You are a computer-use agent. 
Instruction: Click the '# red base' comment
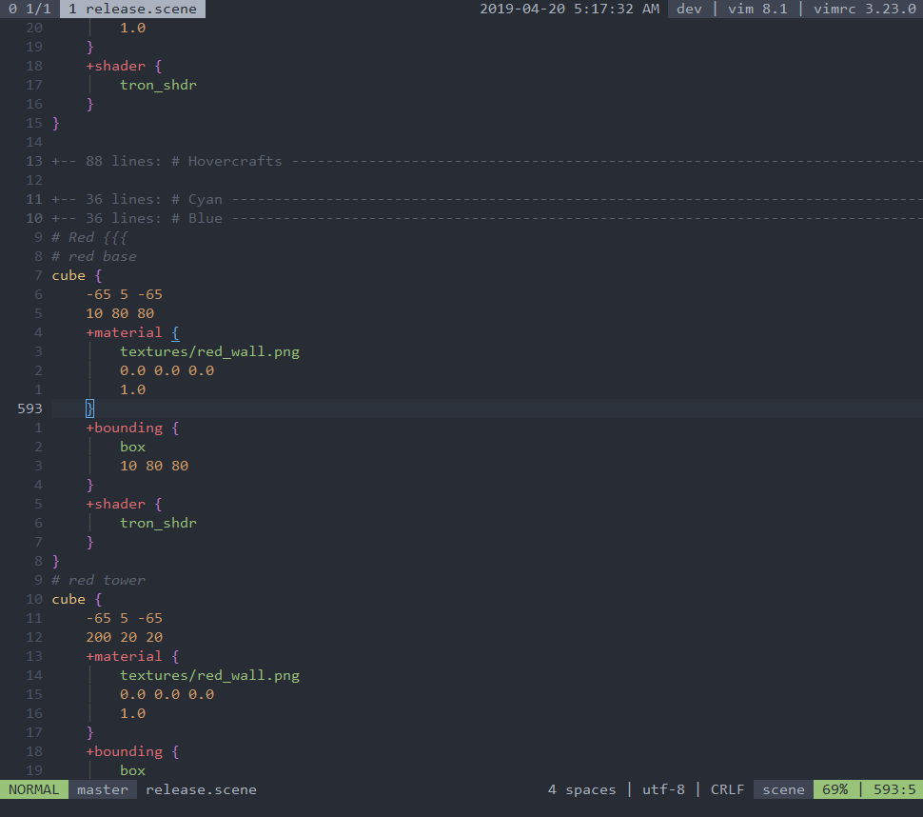tap(94, 256)
